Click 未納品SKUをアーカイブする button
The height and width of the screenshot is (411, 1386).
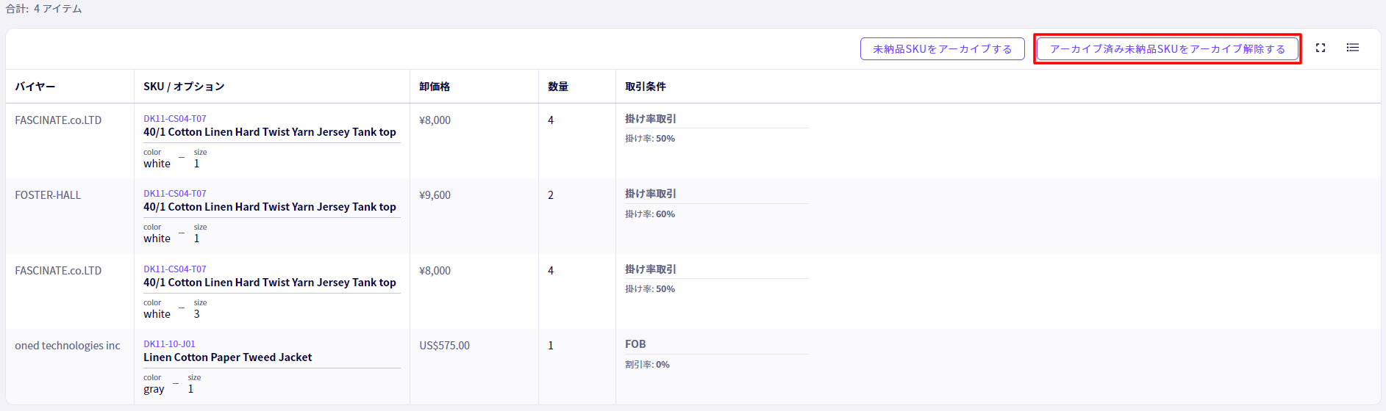click(942, 49)
